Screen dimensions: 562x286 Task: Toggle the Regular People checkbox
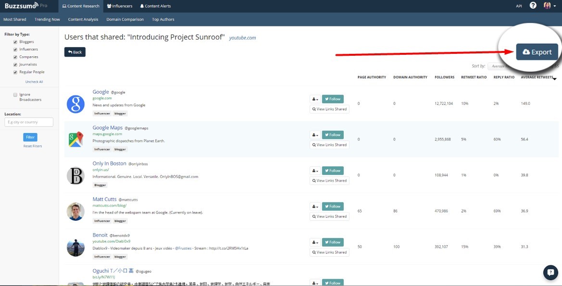click(x=15, y=72)
